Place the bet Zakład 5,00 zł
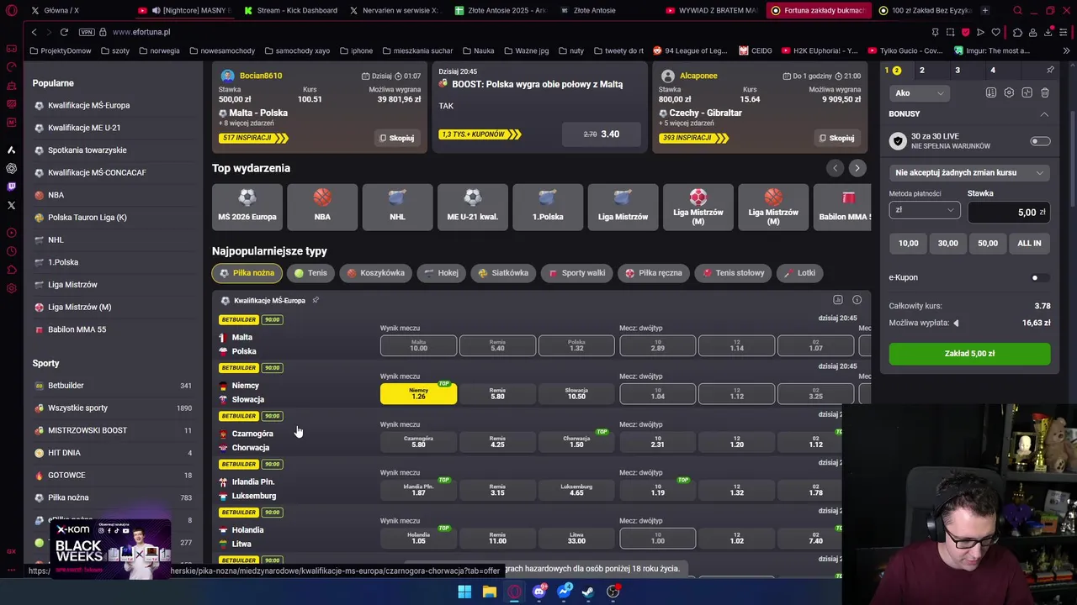The height and width of the screenshot is (605, 1077). tap(969, 354)
